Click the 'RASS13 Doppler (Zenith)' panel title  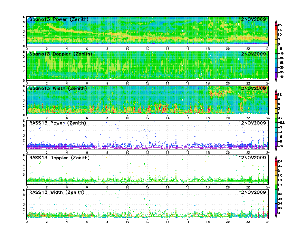click(x=59, y=157)
